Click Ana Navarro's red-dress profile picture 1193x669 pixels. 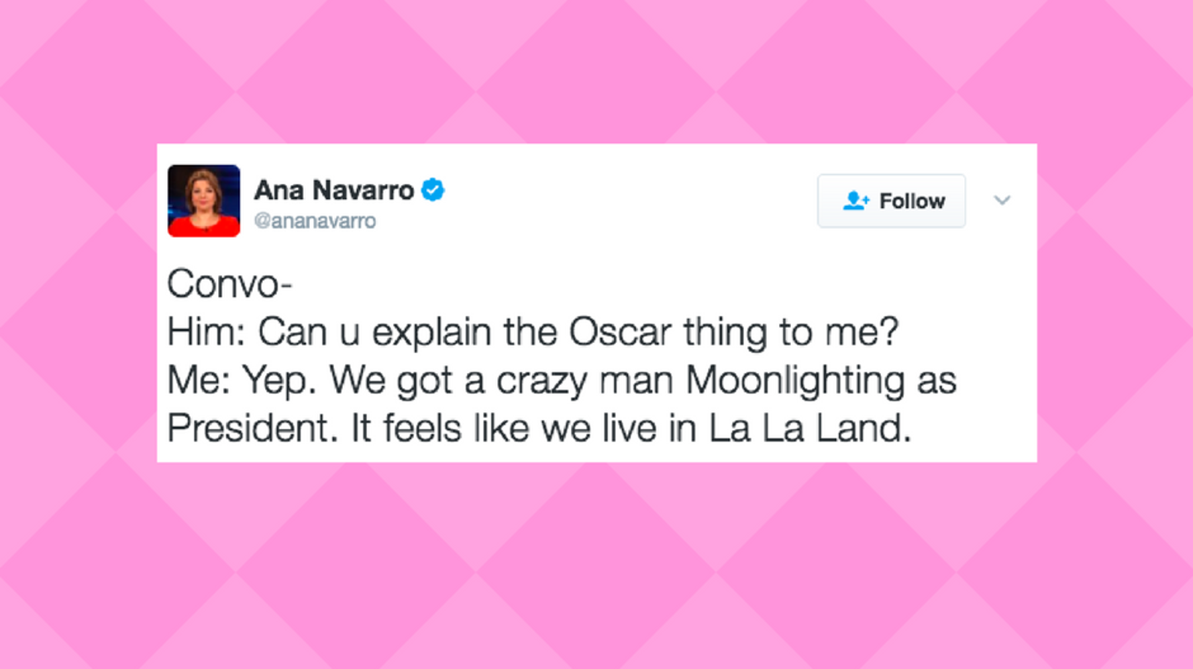(x=203, y=200)
